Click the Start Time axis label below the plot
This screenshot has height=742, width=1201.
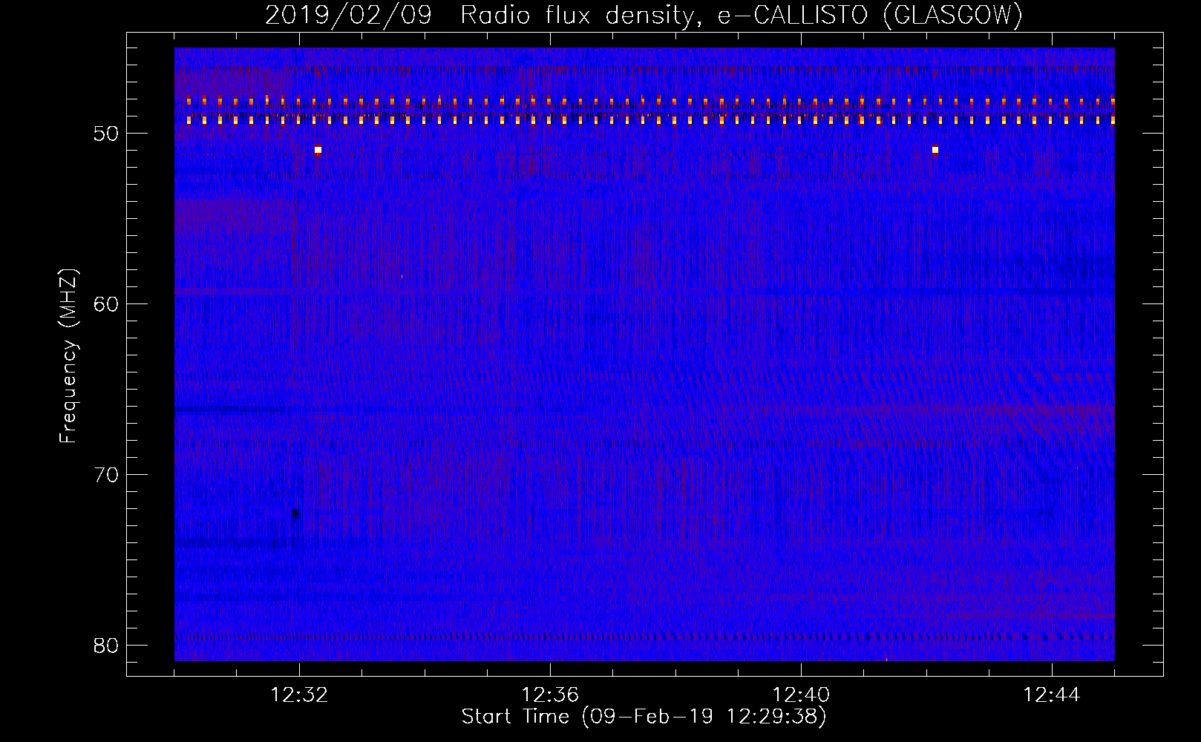pyautogui.click(x=644, y=717)
